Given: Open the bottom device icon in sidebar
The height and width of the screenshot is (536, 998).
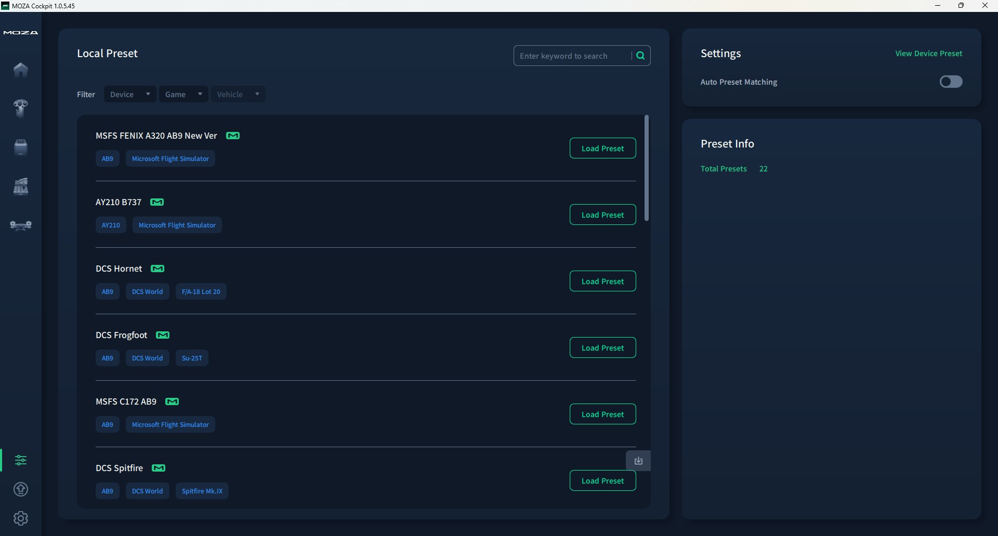Looking at the screenshot, I should [x=21, y=225].
